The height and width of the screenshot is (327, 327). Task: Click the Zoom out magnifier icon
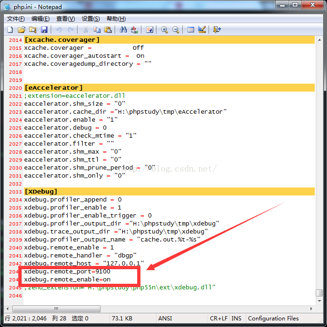pos(176,30)
